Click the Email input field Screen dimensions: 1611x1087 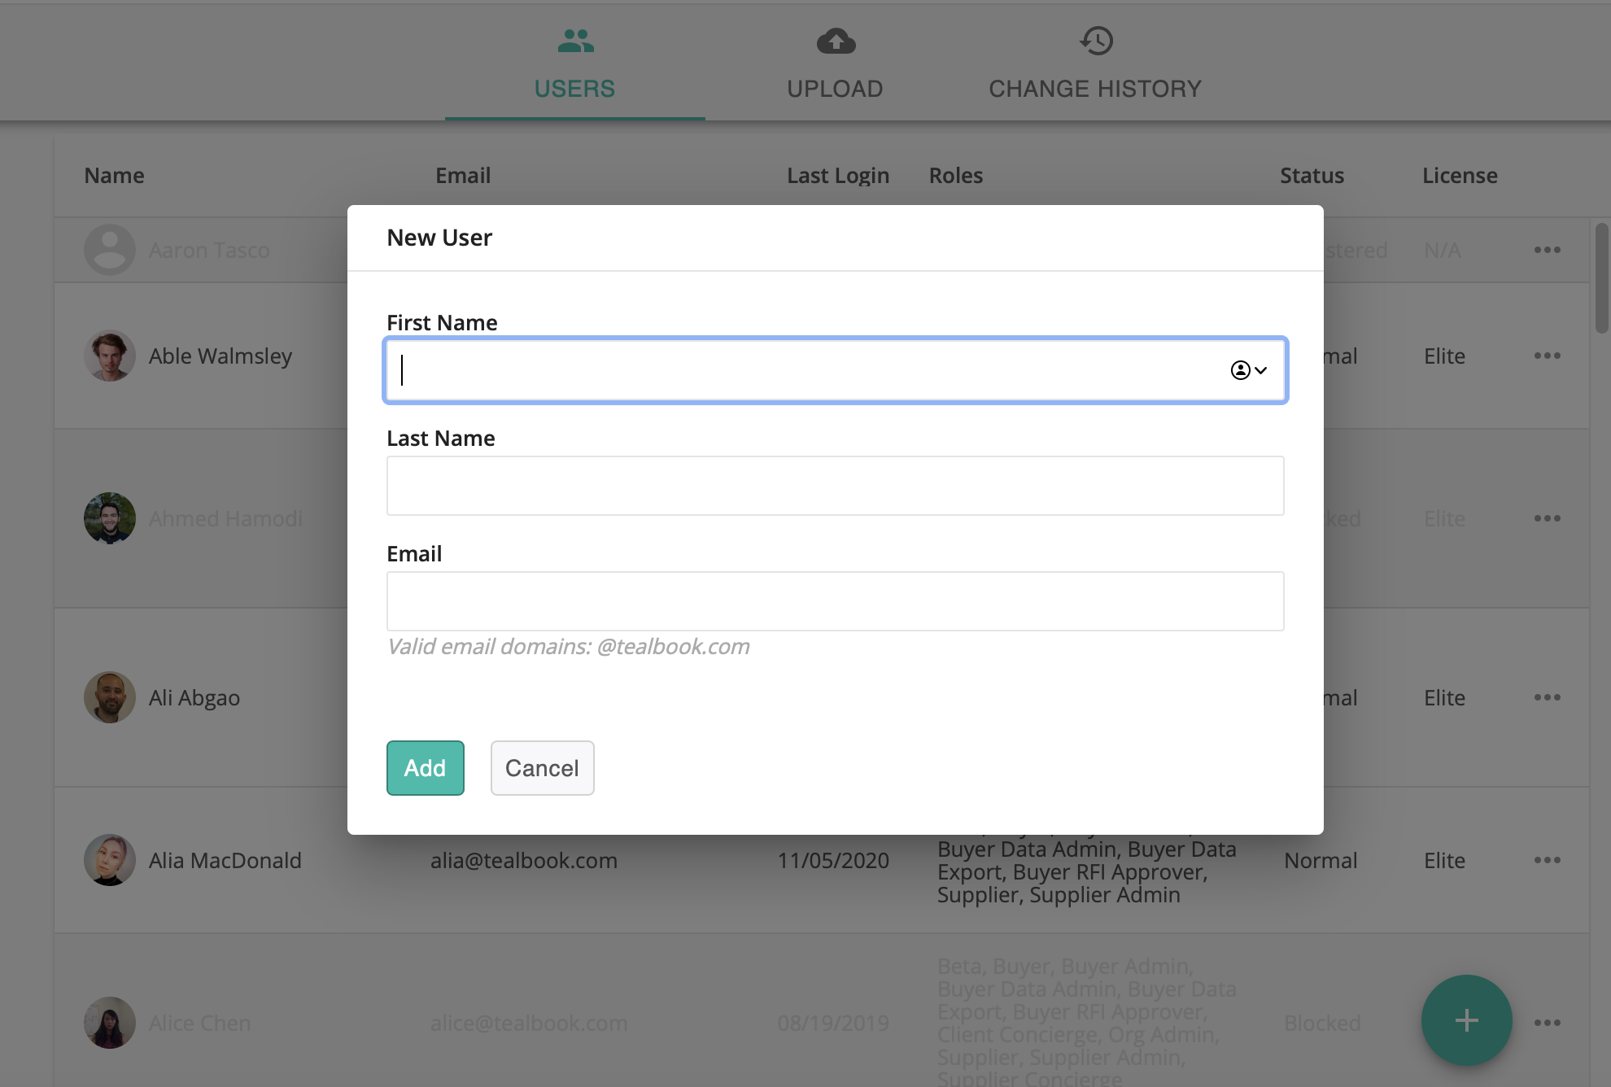pyautogui.click(x=835, y=601)
